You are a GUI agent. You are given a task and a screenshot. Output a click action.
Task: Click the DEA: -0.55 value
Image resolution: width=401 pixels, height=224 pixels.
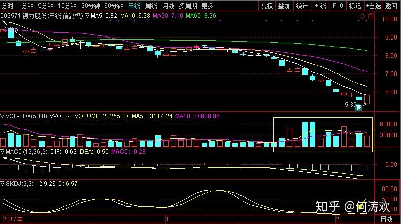94,152
